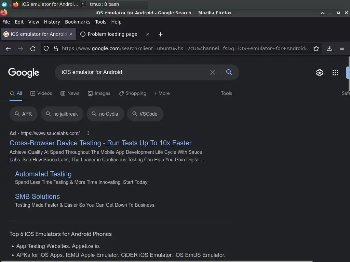Open Google search Tools filter options
The width and height of the screenshot is (350, 262).
coord(226,93)
